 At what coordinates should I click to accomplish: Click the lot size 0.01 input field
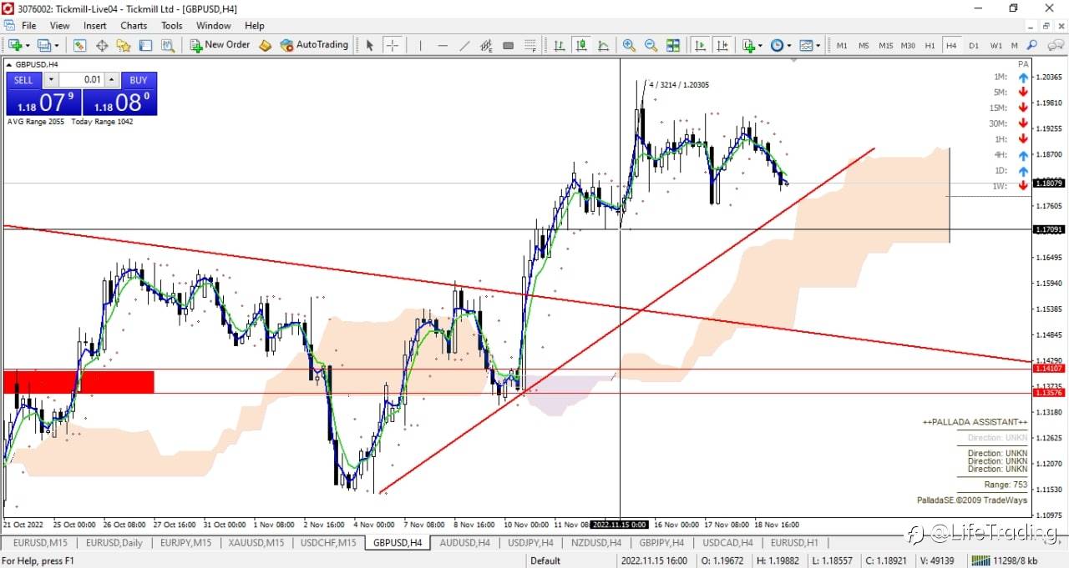82,80
